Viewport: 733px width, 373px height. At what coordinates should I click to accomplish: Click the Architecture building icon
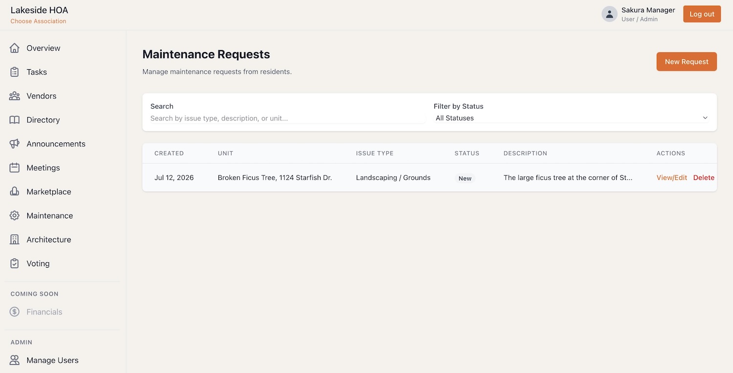pos(15,239)
